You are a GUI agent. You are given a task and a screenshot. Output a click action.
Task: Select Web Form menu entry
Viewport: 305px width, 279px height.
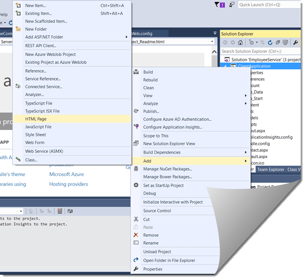(72, 143)
